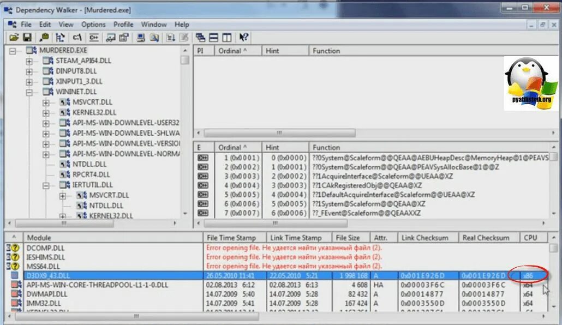Click the Copy toolbar icon beside Save

(44, 37)
